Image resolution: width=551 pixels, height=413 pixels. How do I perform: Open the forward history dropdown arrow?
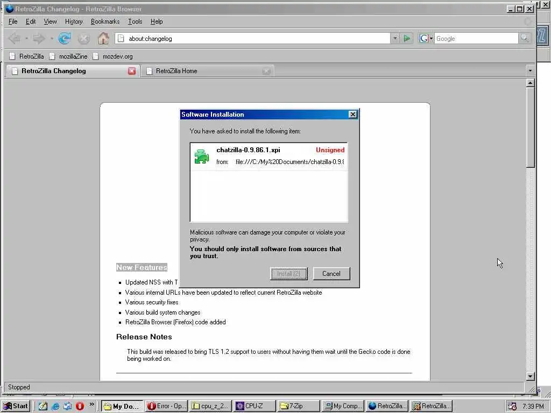[x=52, y=38]
